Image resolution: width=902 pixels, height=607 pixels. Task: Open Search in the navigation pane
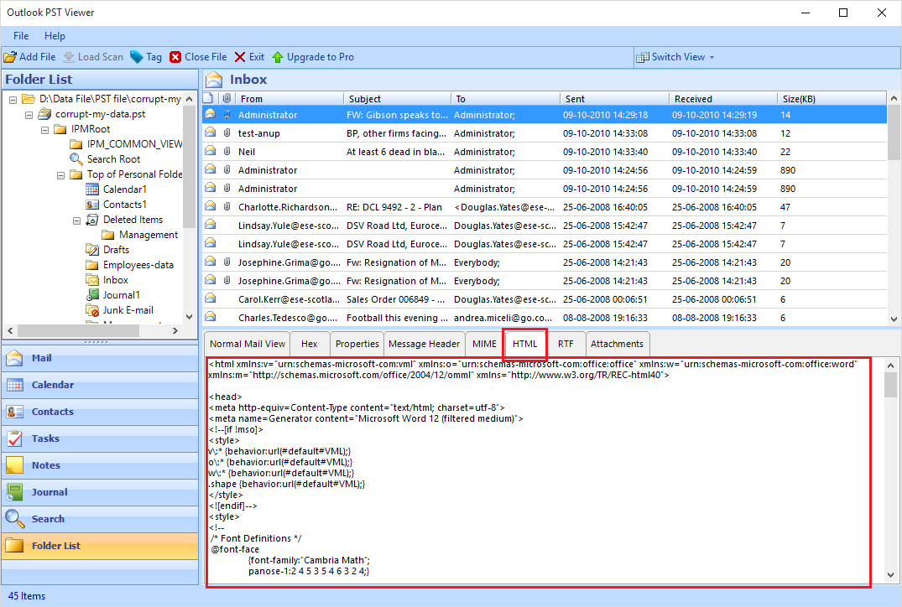[x=100, y=519]
